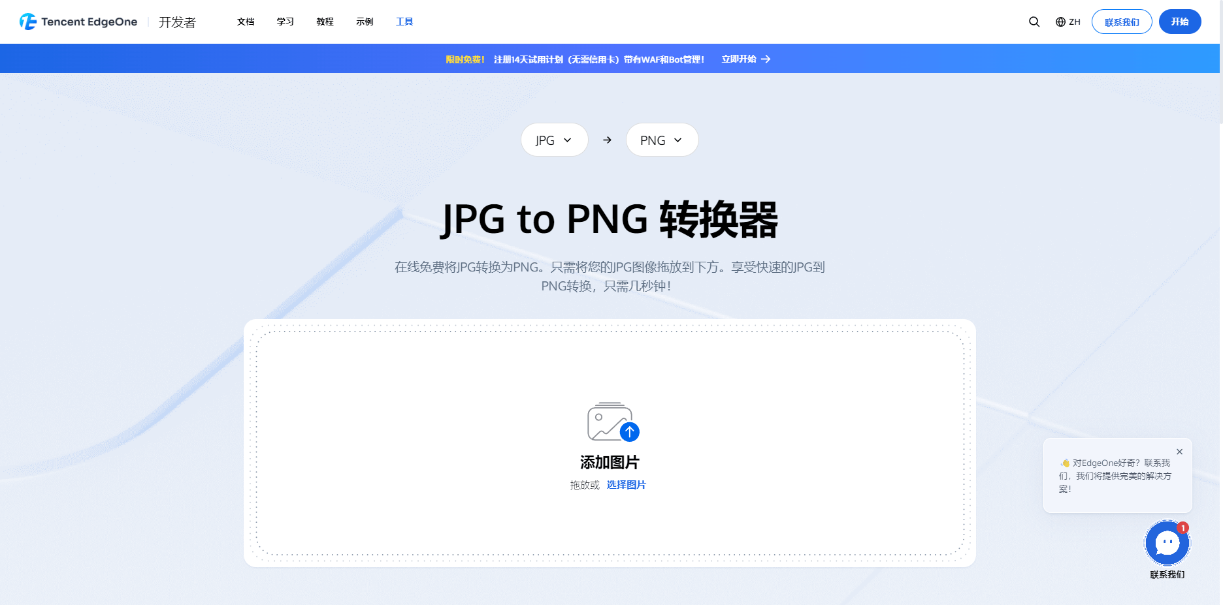Click the blue 开始 button
The width and height of the screenshot is (1223, 605).
1180,22
